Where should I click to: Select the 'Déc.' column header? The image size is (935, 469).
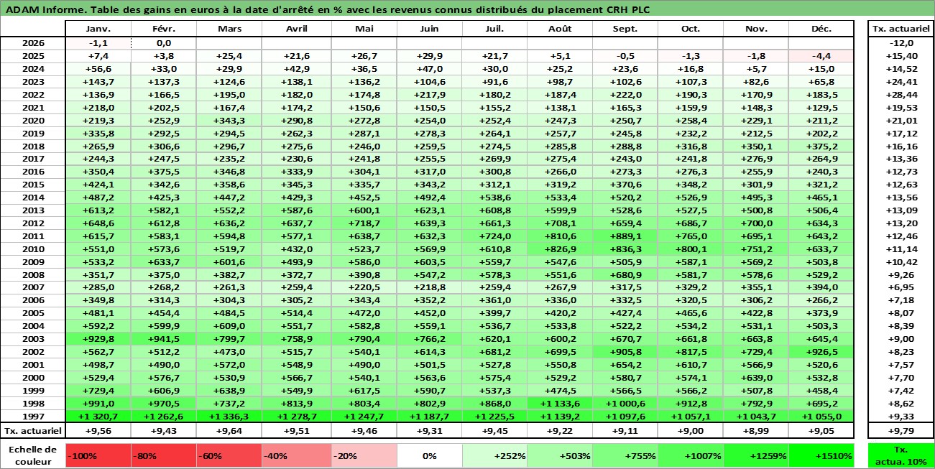coord(821,29)
